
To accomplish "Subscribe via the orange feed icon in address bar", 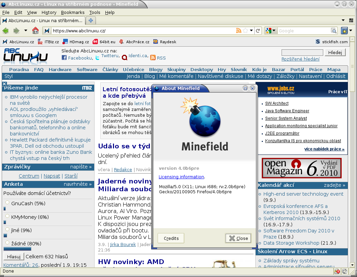I will 239,31.
